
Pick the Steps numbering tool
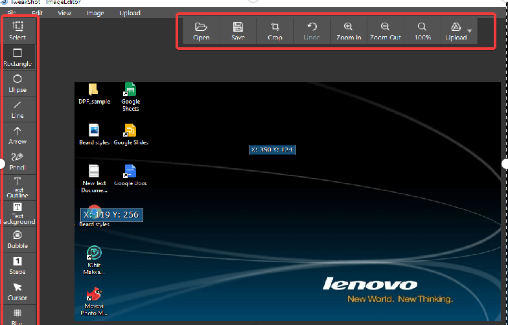pos(17,265)
